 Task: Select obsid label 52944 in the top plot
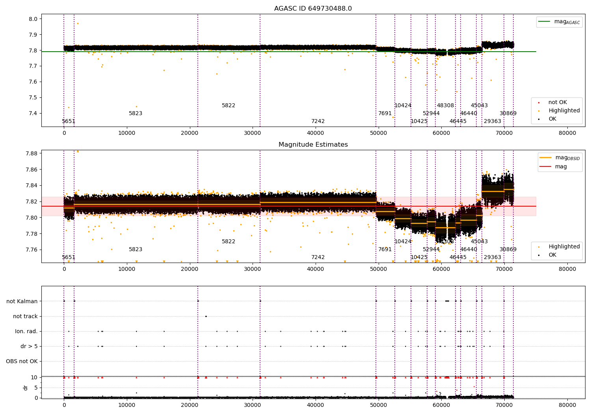point(431,114)
